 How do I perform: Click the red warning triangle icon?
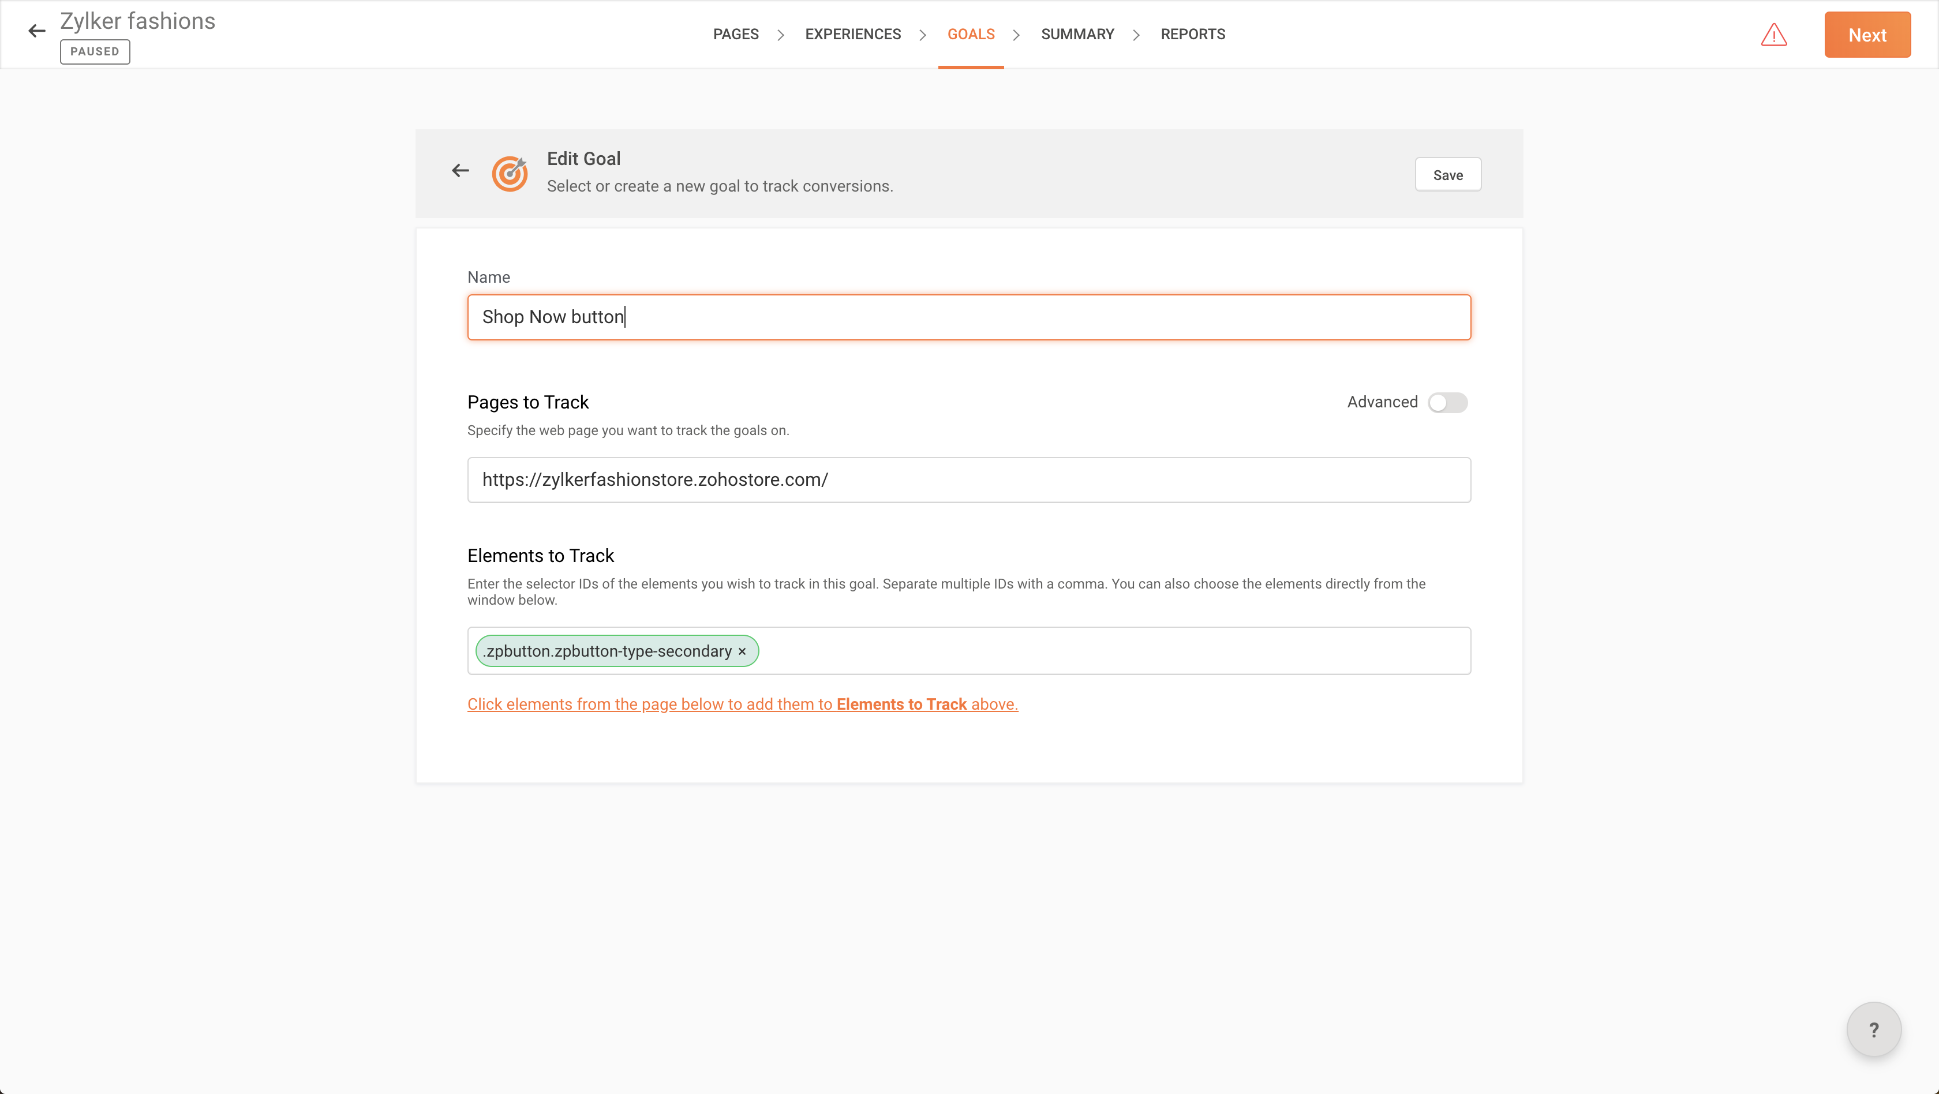(1773, 35)
